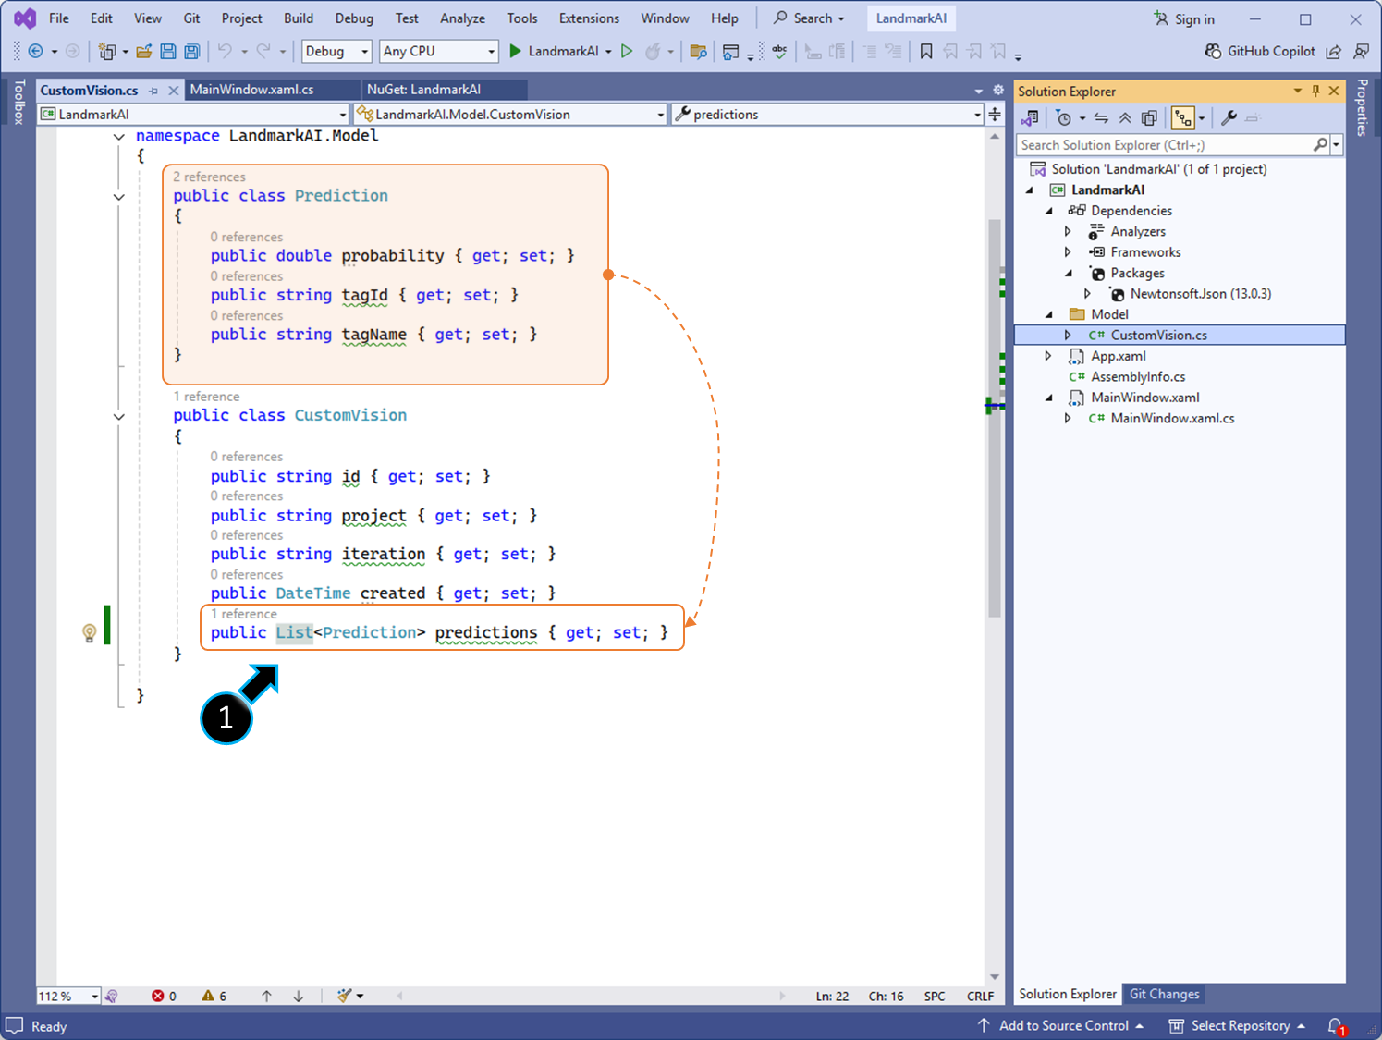Click the Find in Files folder icon
The width and height of the screenshot is (1382, 1040).
[x=699, y=52]
